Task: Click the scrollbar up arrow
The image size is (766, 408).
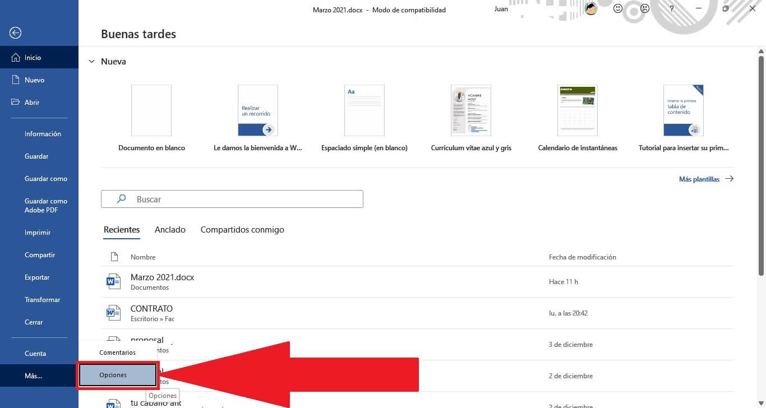Action: pyautogui.click(x=761, y=50)
